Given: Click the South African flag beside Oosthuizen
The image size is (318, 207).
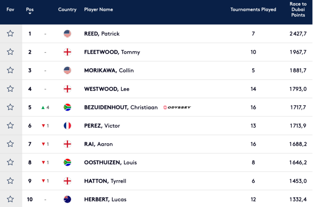Looking at the screenshot, I should 67,162.
